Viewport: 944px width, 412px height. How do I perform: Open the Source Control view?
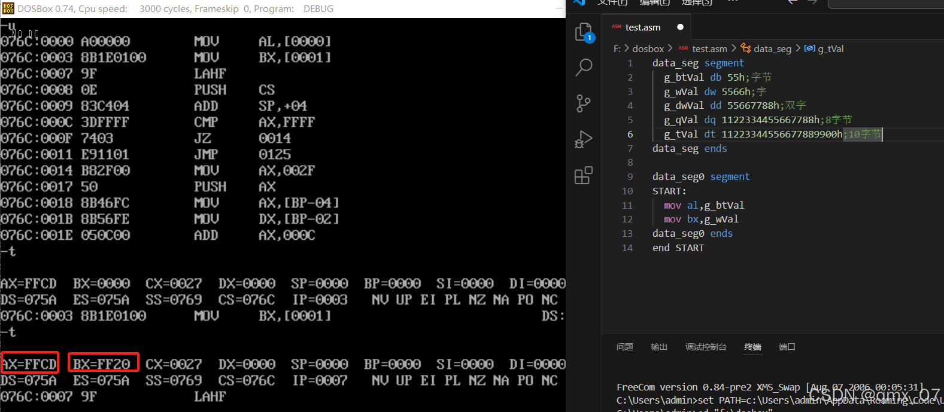tap(584, 103)
